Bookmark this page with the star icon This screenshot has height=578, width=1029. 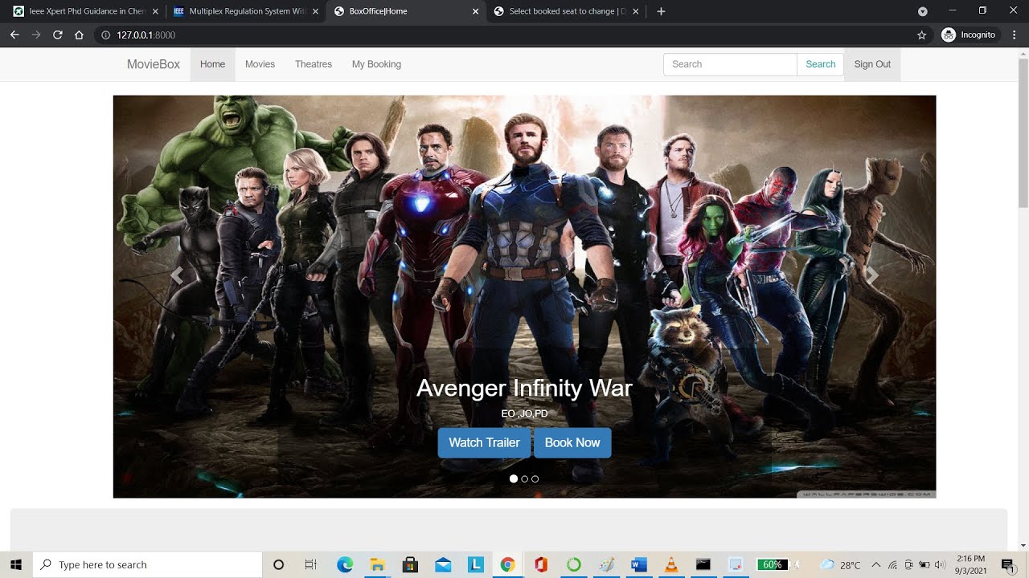922,35
